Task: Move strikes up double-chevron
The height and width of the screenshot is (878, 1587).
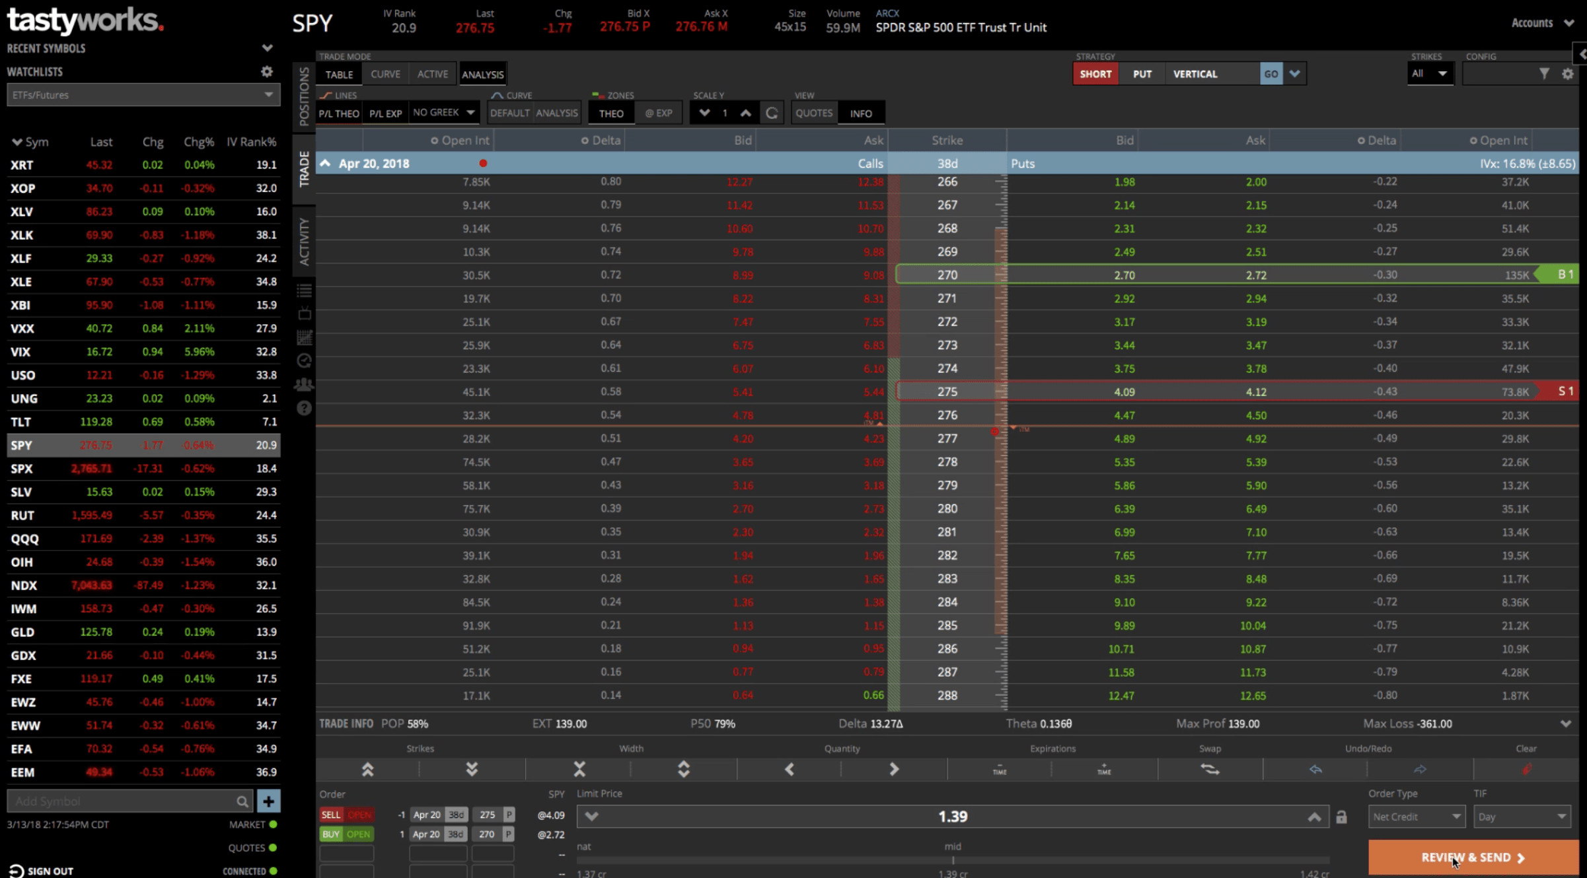Action: click(x=368, y=769)
